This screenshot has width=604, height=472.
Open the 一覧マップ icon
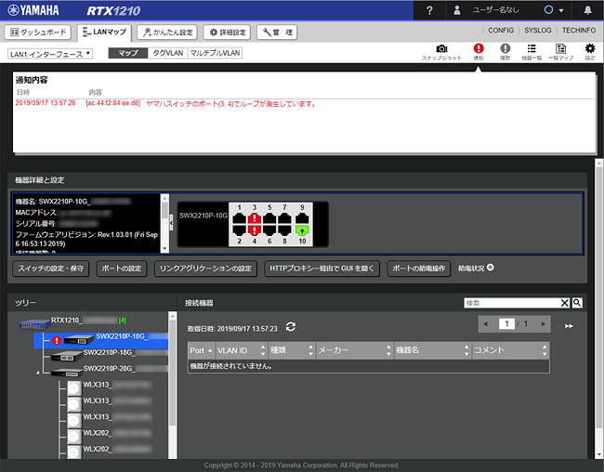[560, 50]
